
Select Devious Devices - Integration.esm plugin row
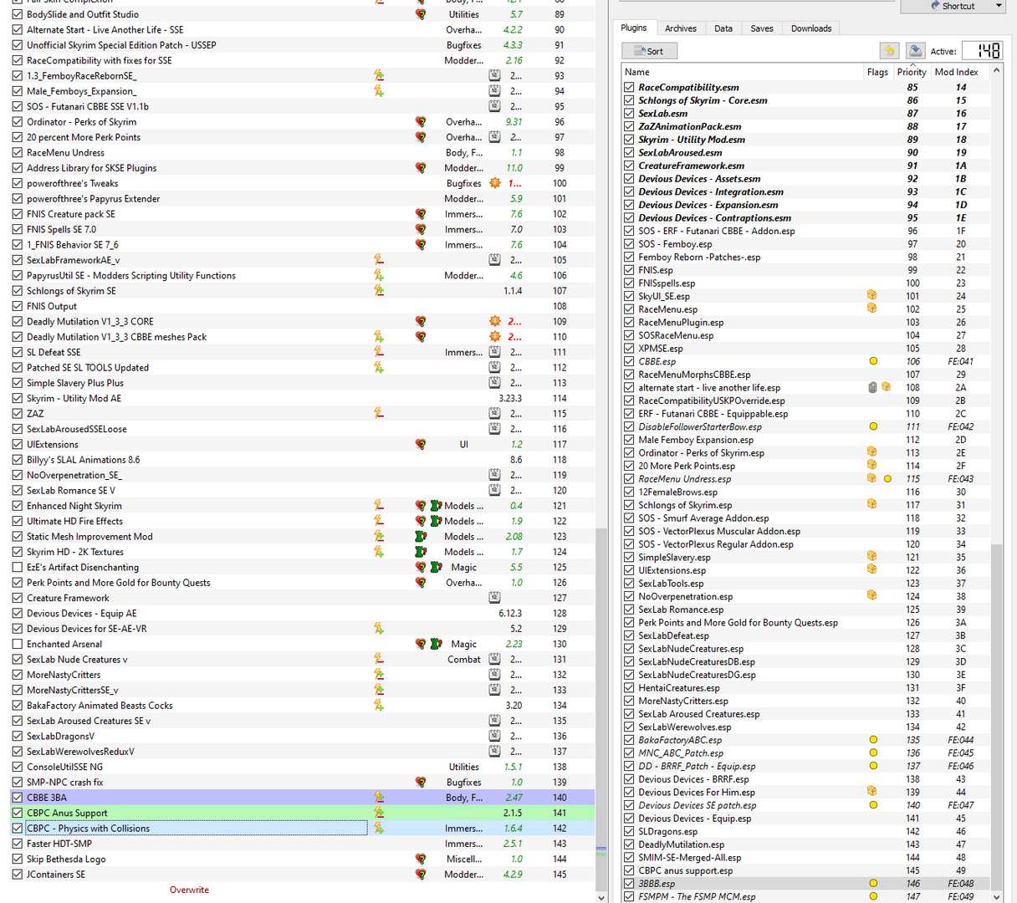pos(806,191)
